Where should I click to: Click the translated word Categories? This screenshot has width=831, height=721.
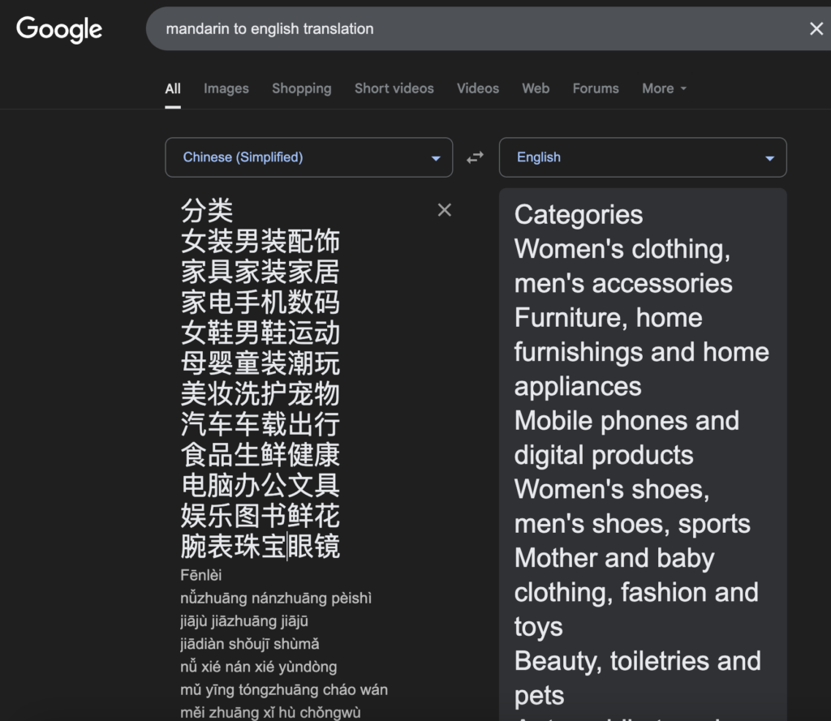[579, 216]
